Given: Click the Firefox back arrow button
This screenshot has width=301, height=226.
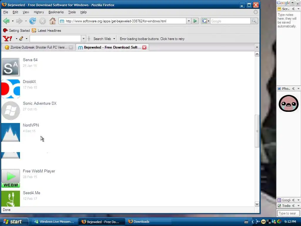Looking at the screenshot, I should tap(6, 21).
